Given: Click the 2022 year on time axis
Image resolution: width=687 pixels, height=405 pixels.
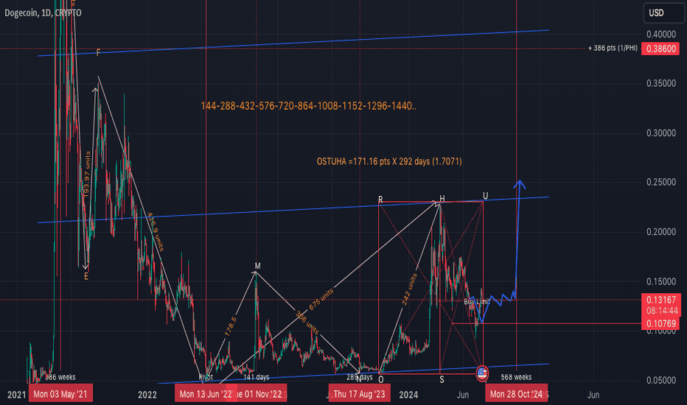Looking at the screenshot, I should pos(147,395).
